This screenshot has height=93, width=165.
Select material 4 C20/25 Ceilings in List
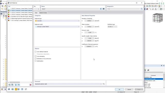coord(20,14)
